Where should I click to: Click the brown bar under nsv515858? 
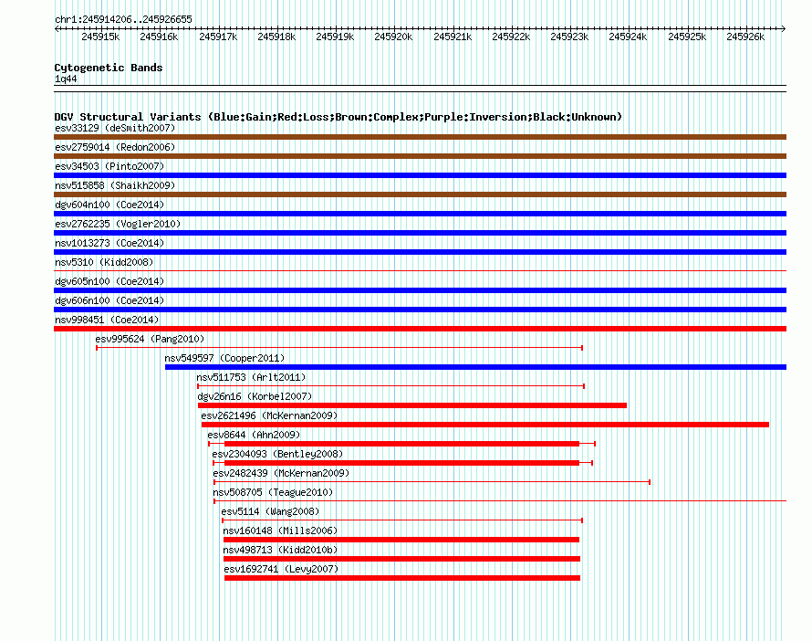[x=420, y=194]
